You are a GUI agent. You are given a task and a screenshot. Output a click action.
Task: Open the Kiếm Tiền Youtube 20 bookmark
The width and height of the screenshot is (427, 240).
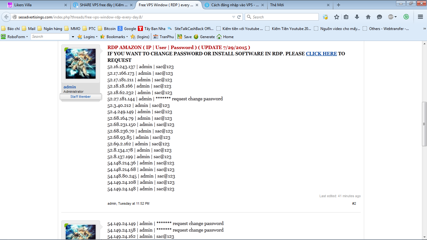[288, 28]
